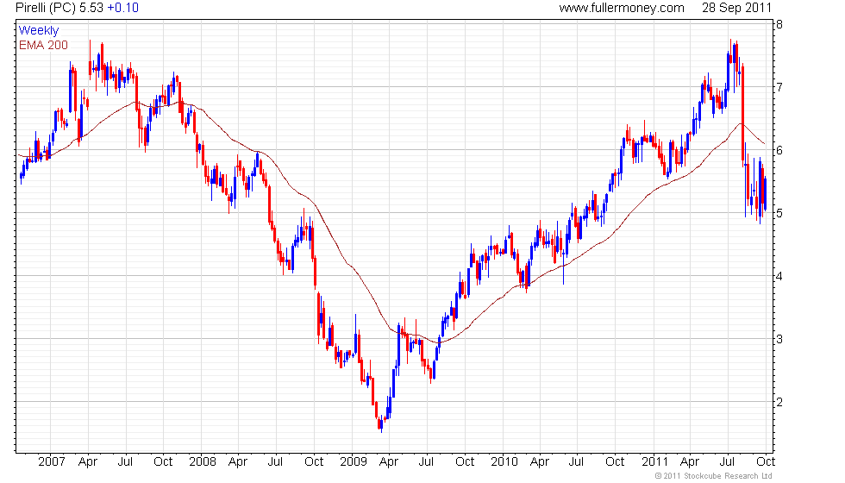This screenshot has width=845, height=483.
Task: Click the Oct label before 2011
Action: [615, 462]
